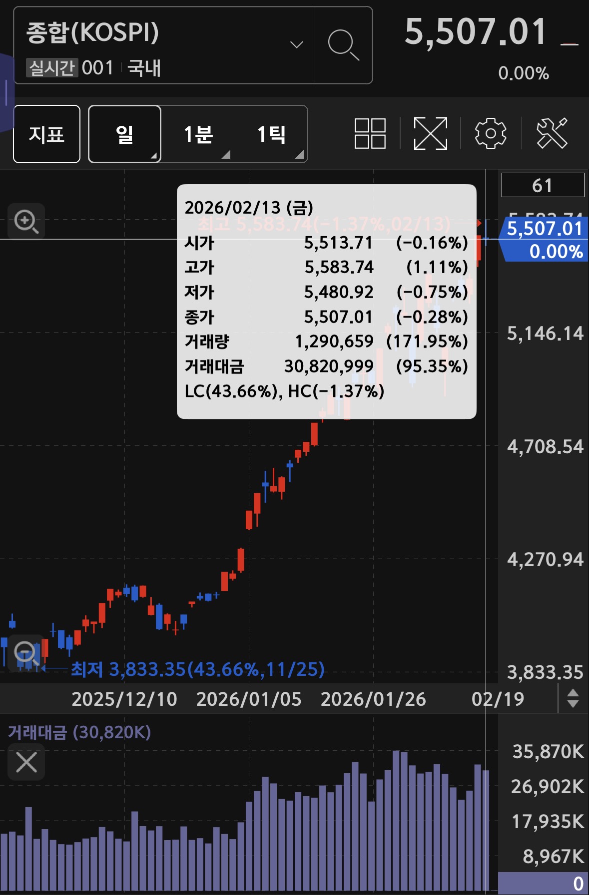Viewport: 589px width, 895px height.
Task: Click the 26,902K volume axis label
Action: pyautogui.click(x=548, y=786)
